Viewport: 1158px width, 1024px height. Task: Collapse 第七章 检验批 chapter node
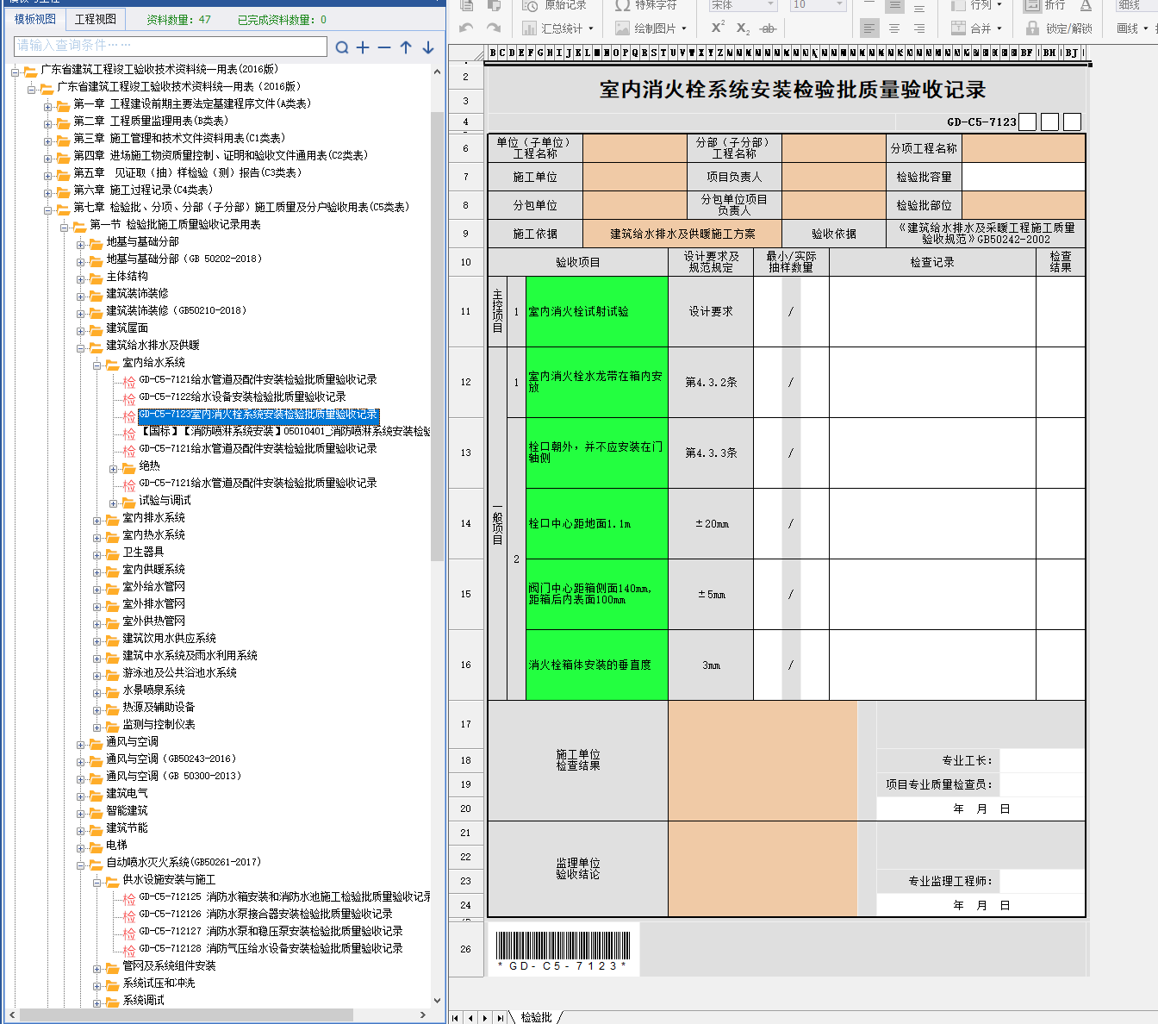(x=48, y=209)
